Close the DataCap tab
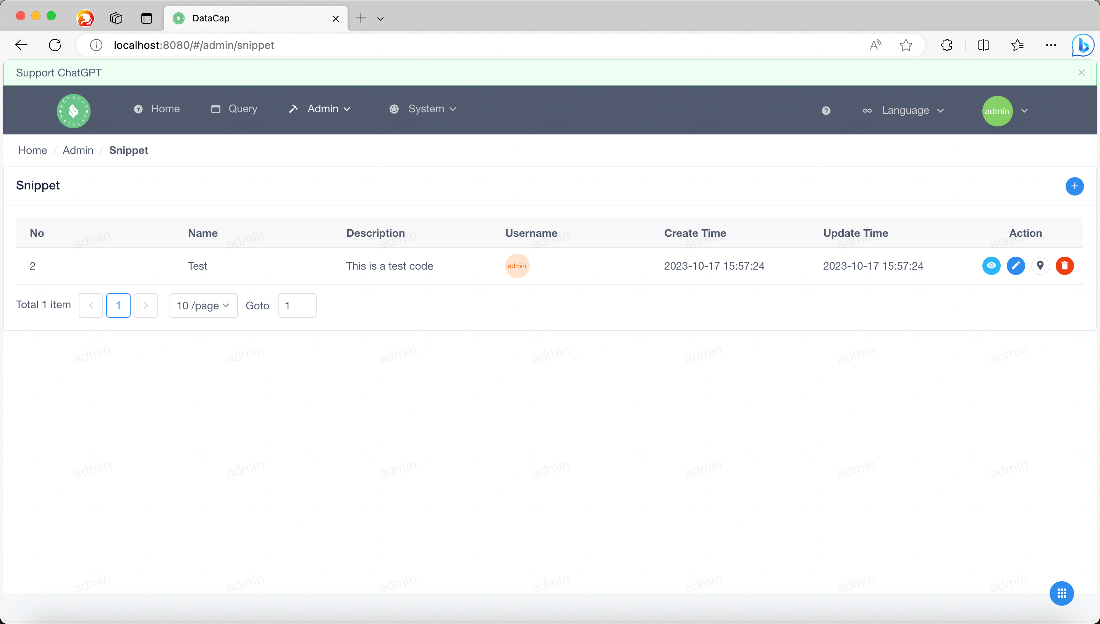 point(335,18)
